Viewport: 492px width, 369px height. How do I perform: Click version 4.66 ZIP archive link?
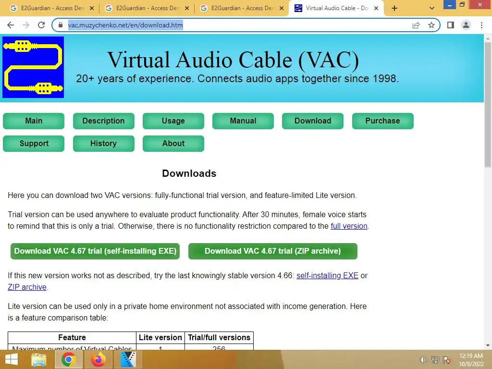point(27,287)
